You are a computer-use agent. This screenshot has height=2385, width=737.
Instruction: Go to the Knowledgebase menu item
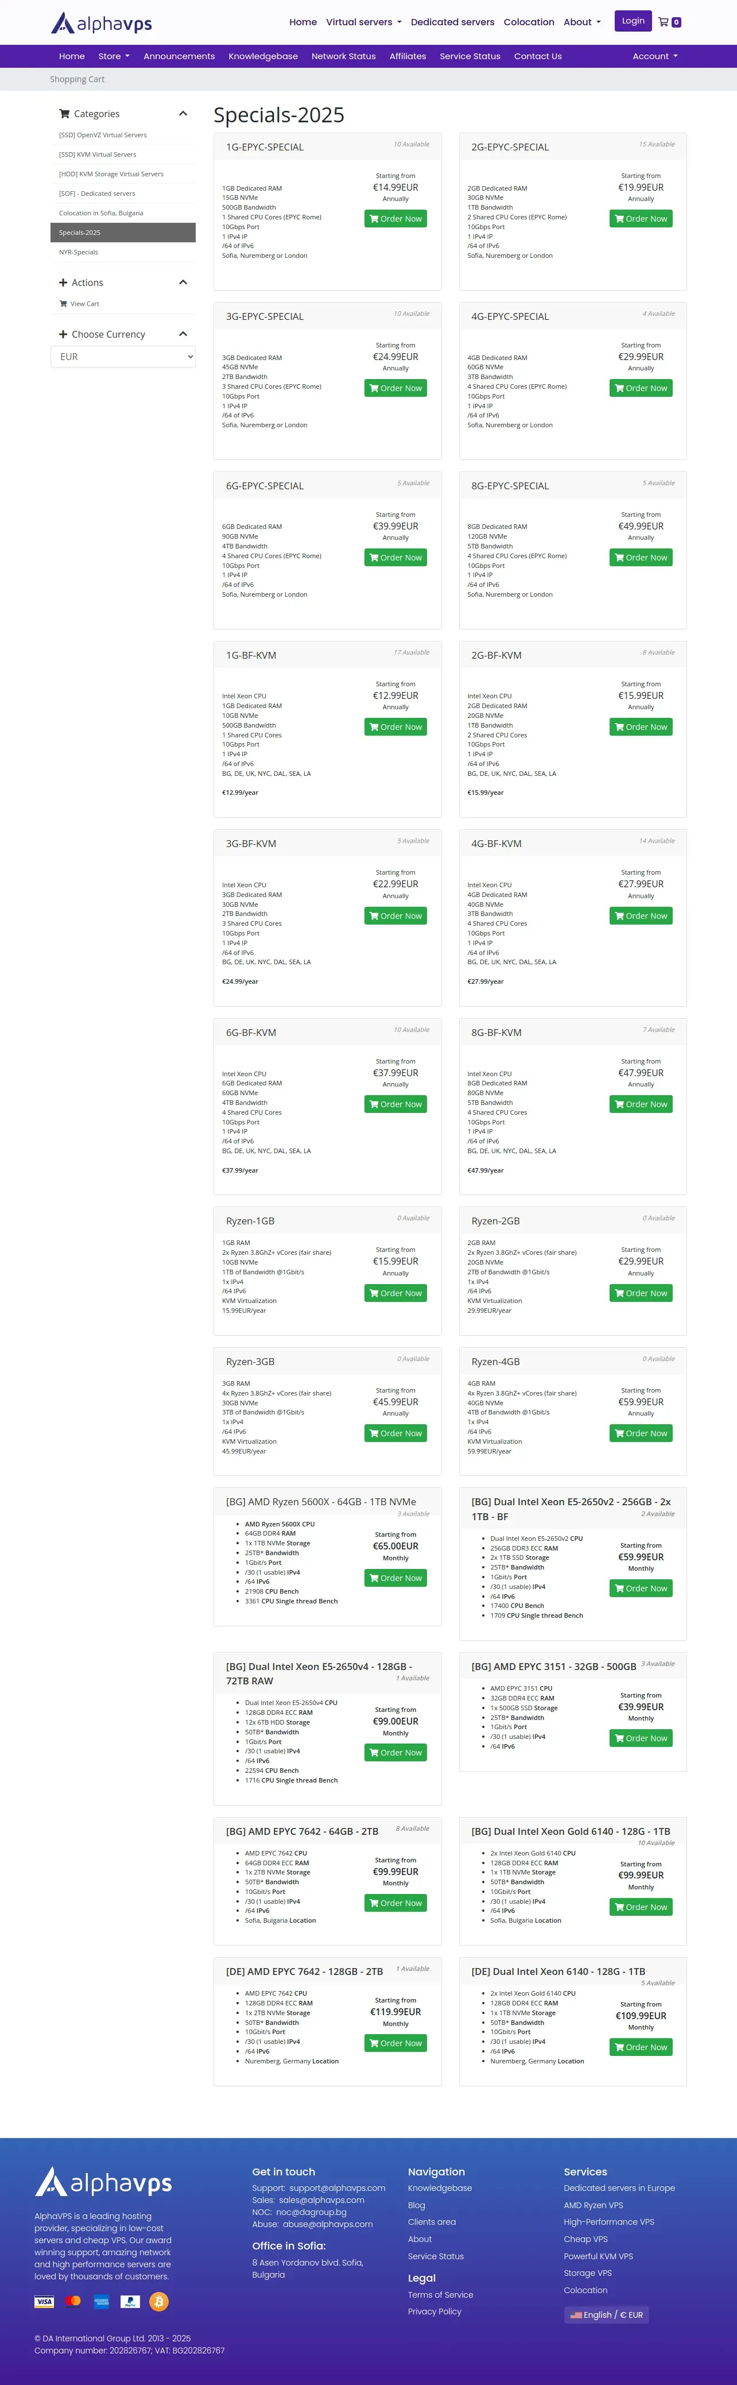[x=263, y=56]
